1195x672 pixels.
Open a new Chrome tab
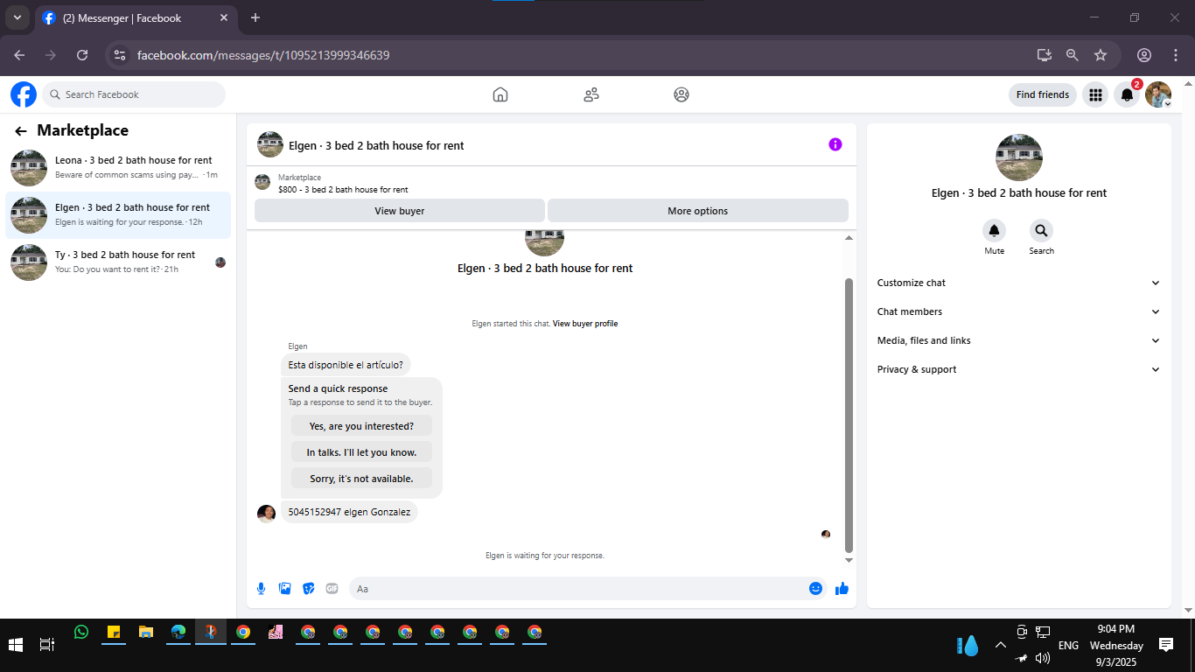tap(255, 17)
